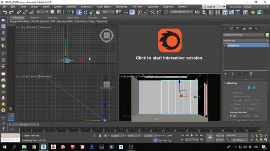
Task: Click the Unlink Selection icon
Action: tap(25, 12)
